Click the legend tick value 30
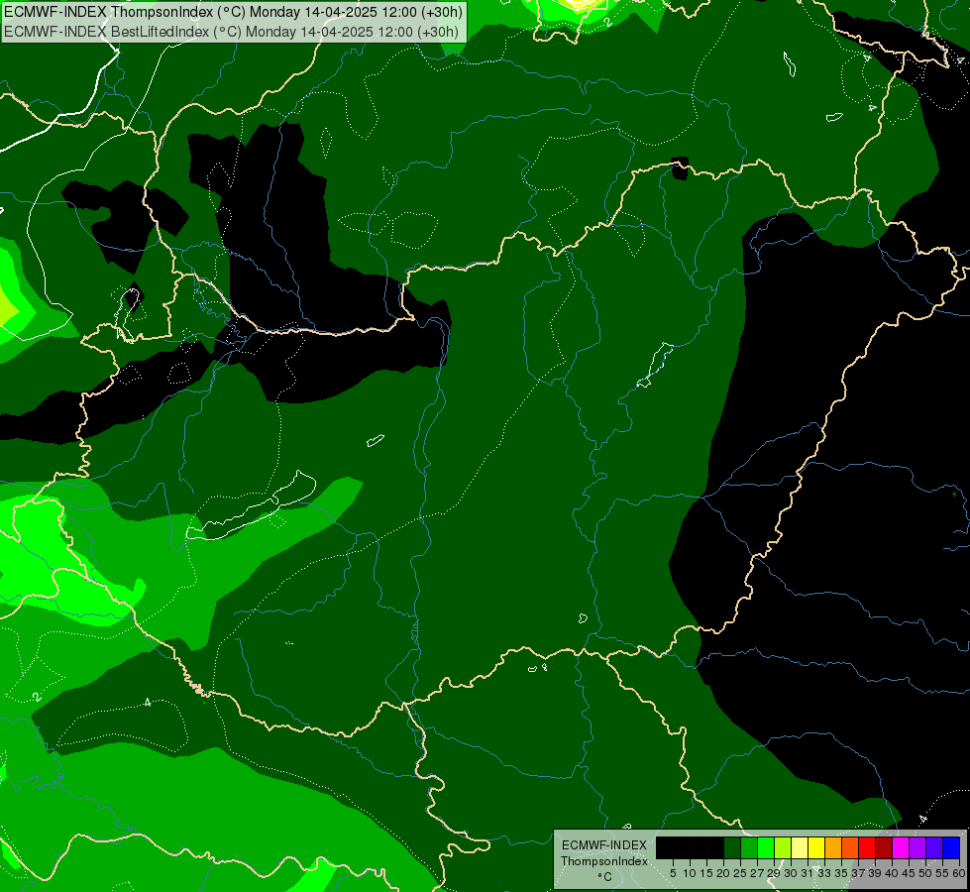This screenshot has width=970, height=892. (791, 873)
